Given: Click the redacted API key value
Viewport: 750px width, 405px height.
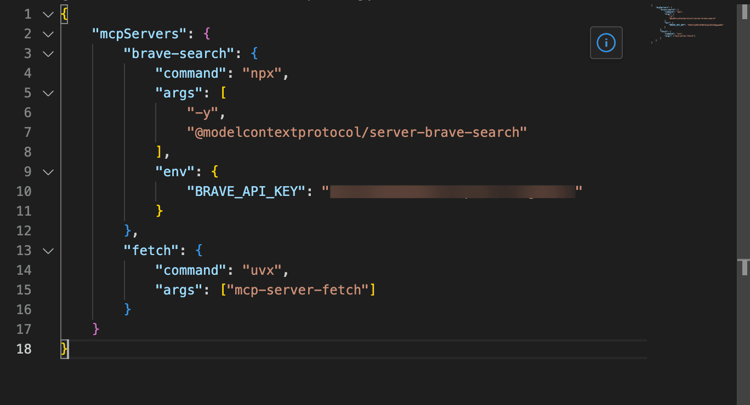Looking at the screenshot, I should tap(452, 192).
